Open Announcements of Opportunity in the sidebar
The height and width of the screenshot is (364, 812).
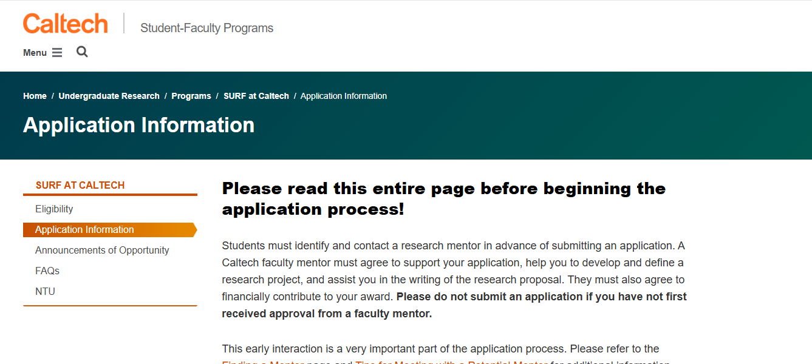point(102,250)
